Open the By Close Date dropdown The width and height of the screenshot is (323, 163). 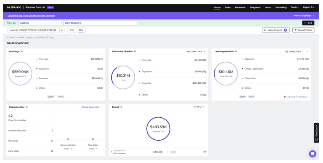coord(196,51)
